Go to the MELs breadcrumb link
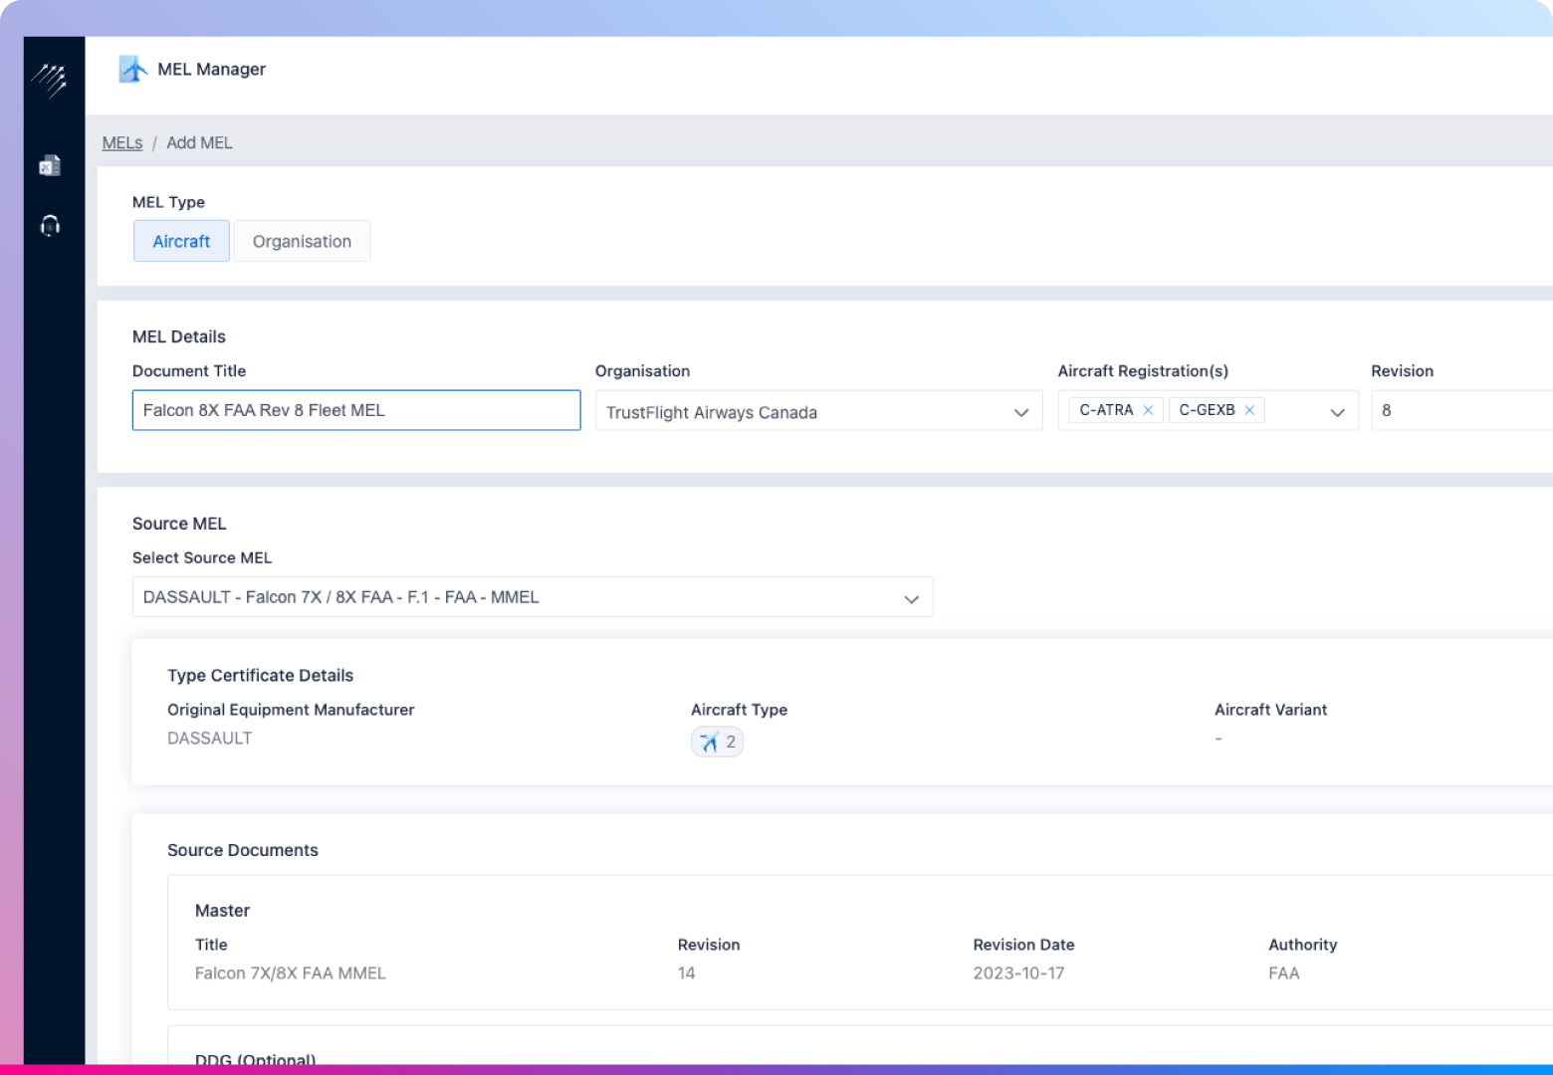This screenshot has width=1553, height=1075. 122,143
